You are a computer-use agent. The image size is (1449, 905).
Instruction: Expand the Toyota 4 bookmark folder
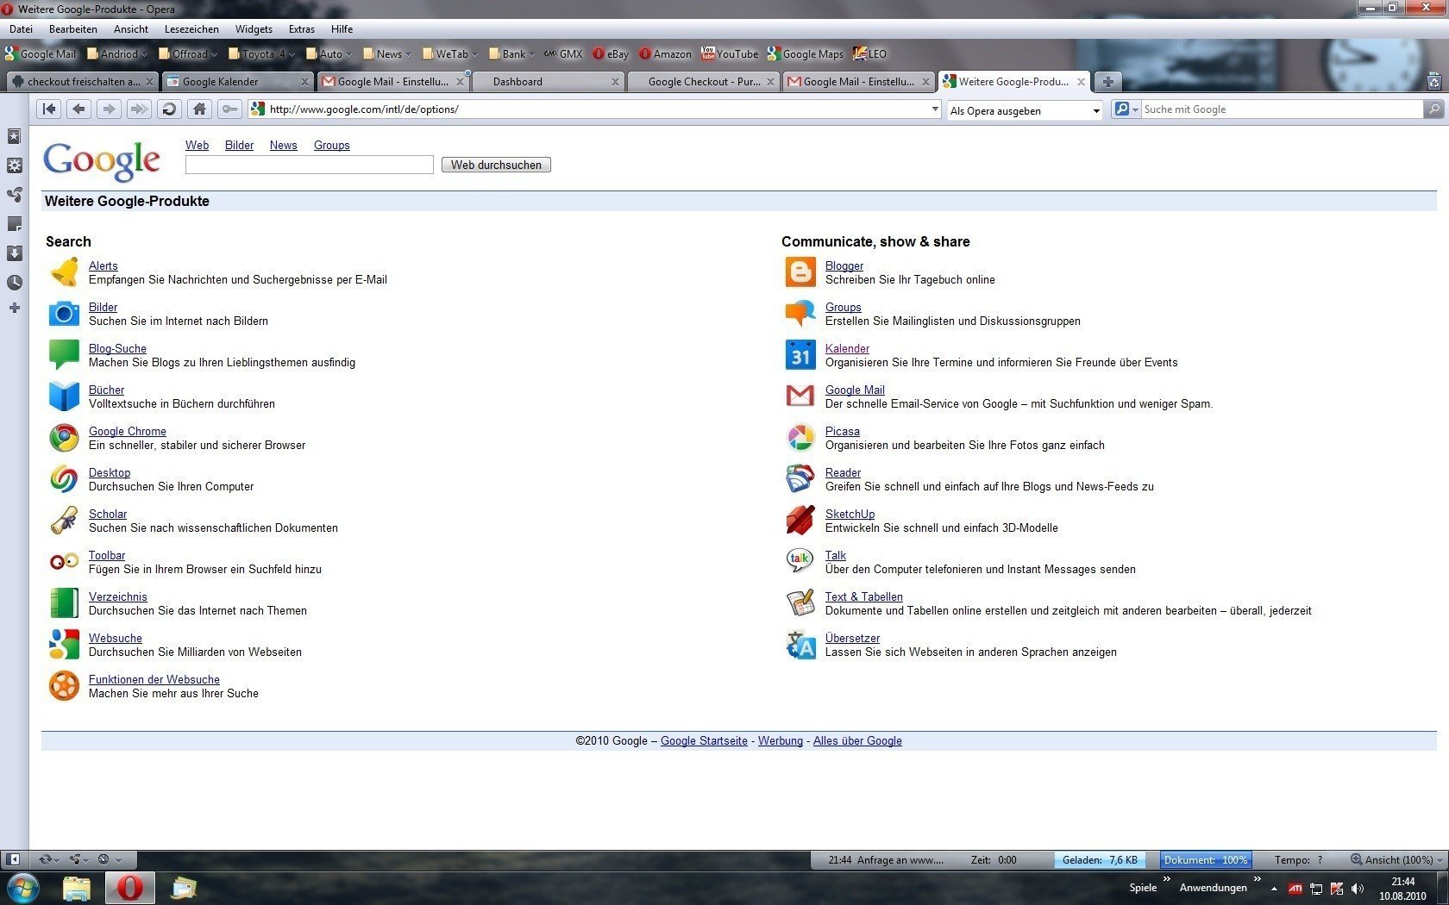(262, 53)
